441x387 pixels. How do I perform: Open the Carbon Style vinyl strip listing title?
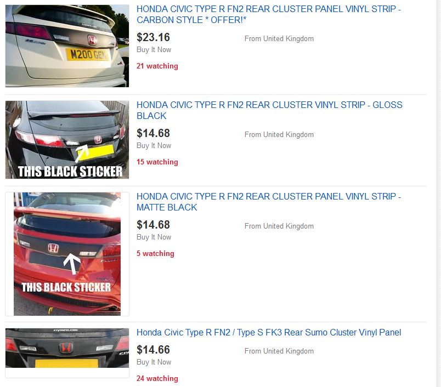pyautogui.click(x=269, y=14)
